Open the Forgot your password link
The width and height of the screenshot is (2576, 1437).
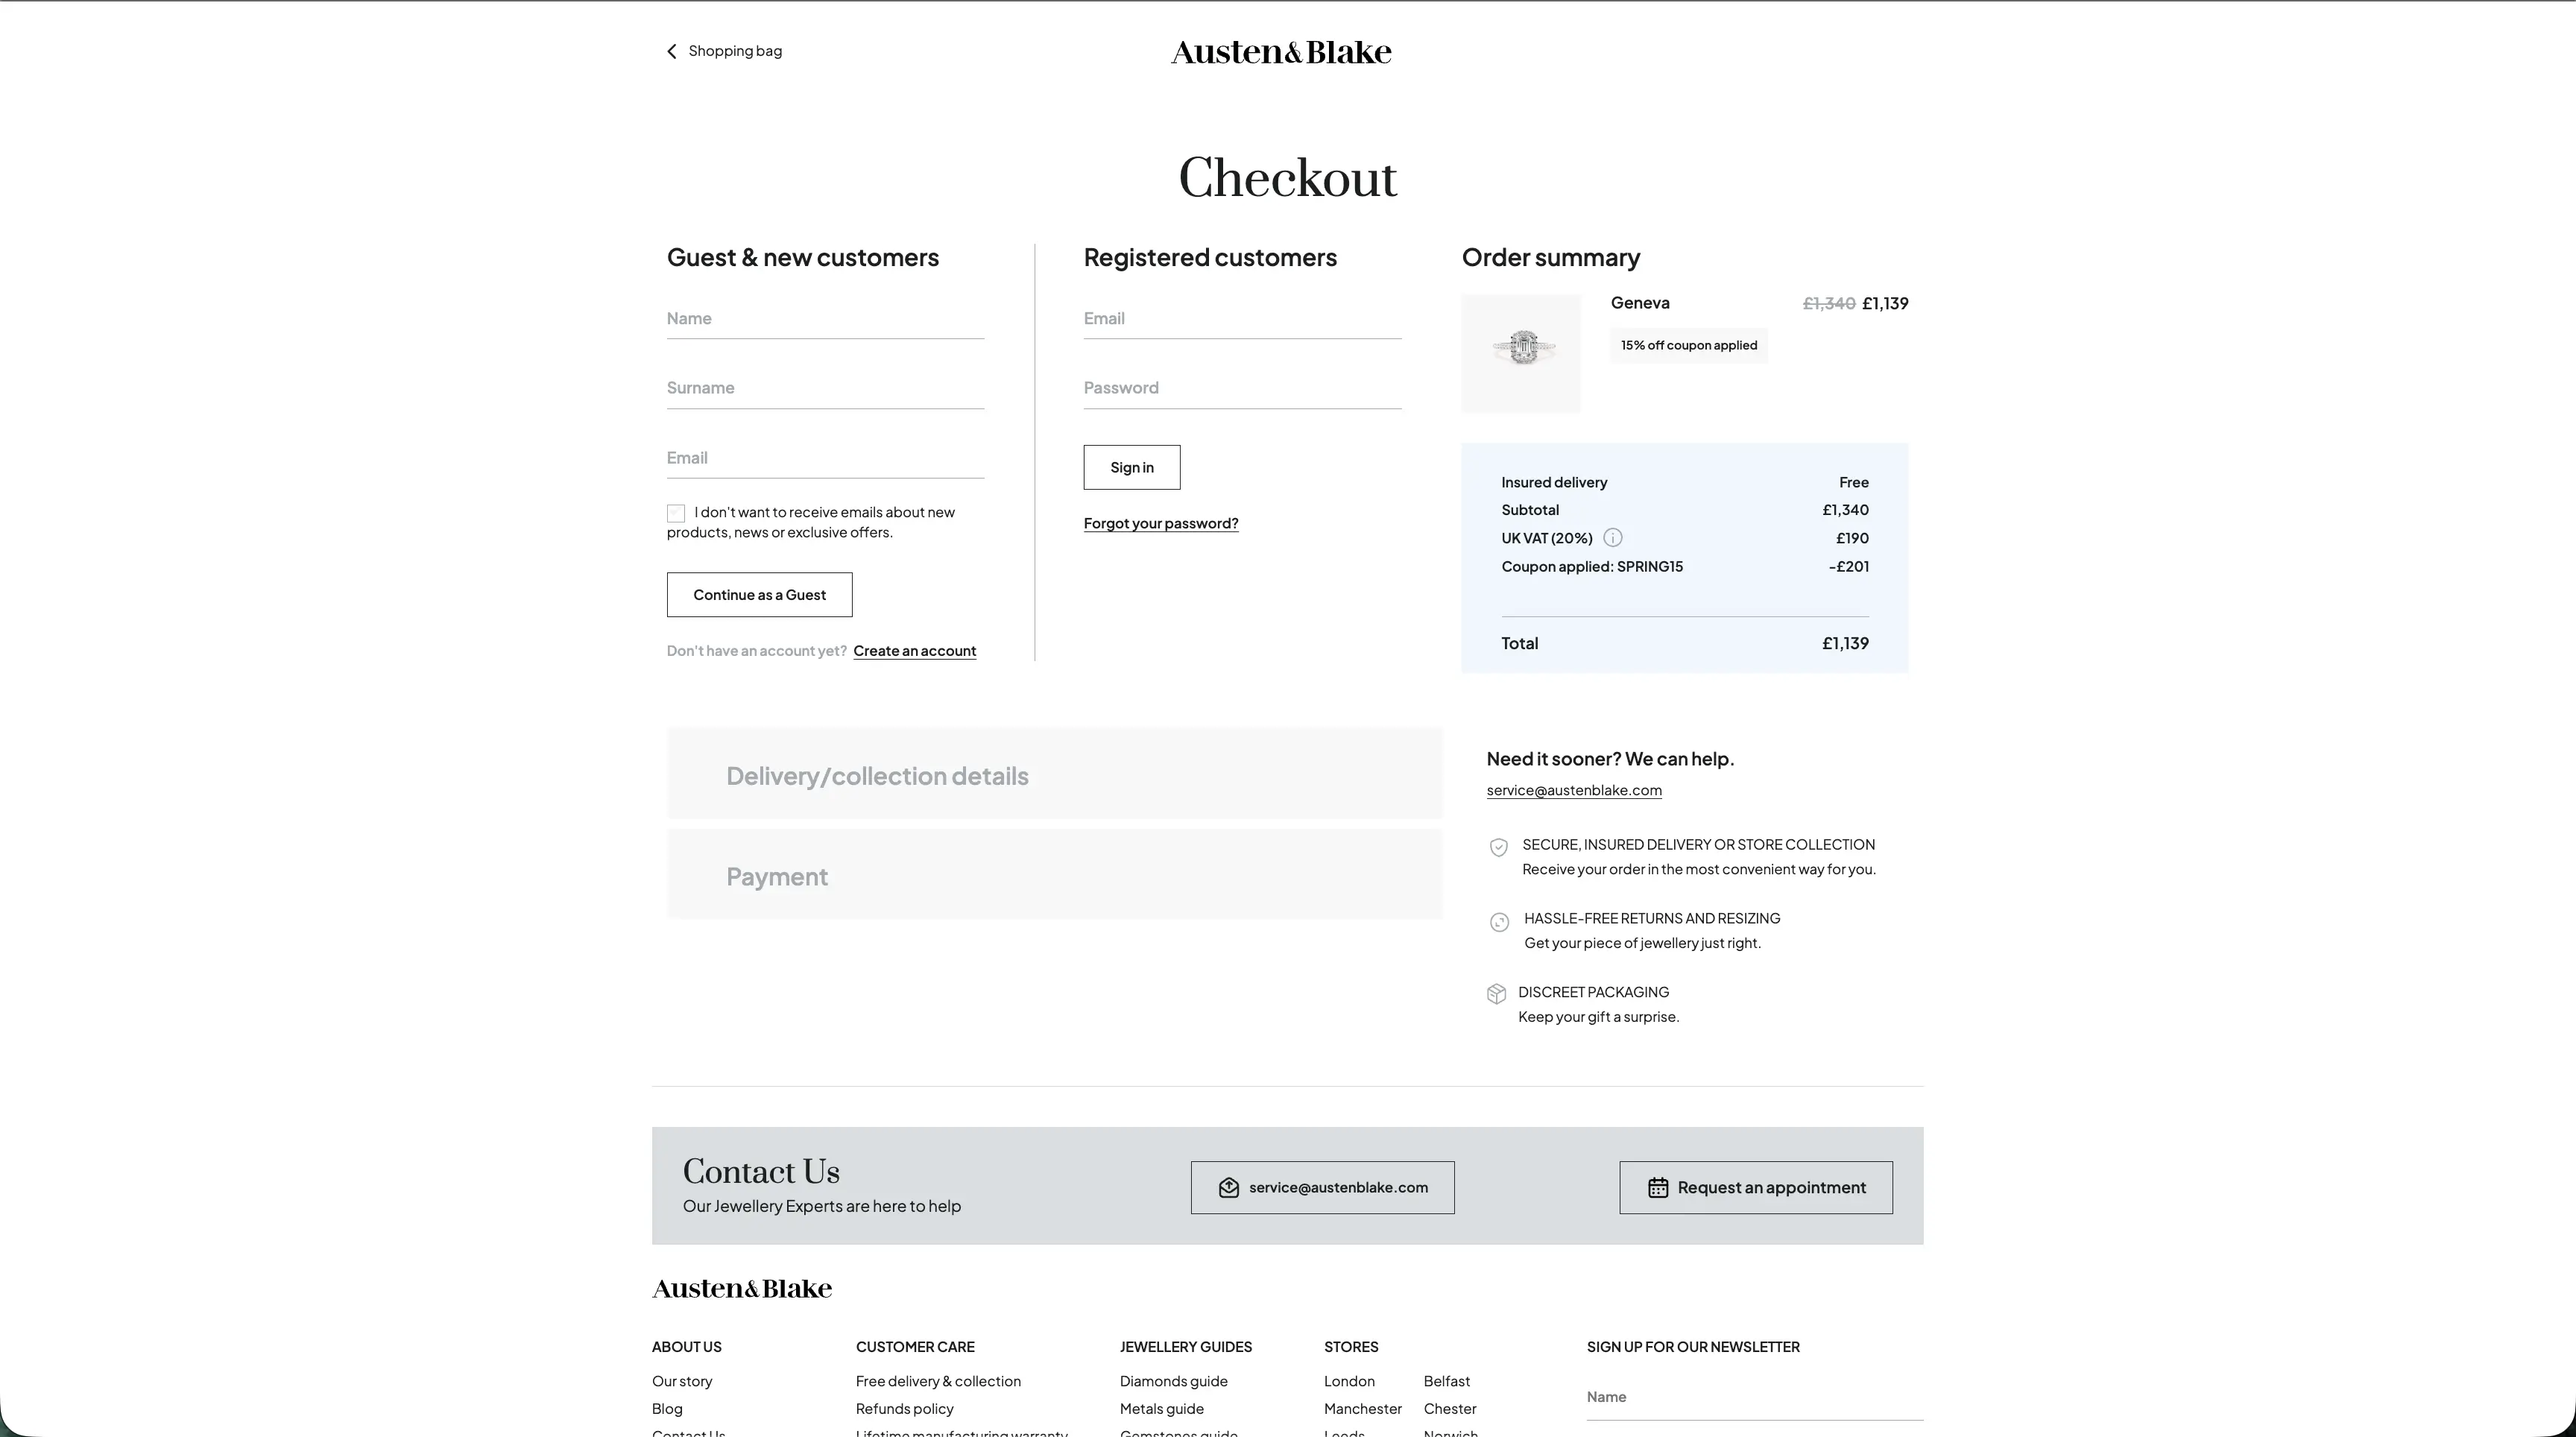tap(1160, 523)
